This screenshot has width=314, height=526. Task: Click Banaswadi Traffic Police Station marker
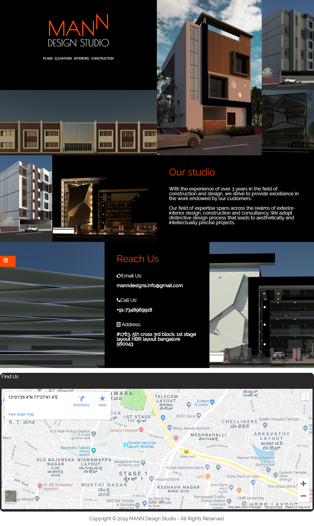click(x=229, y=501)
